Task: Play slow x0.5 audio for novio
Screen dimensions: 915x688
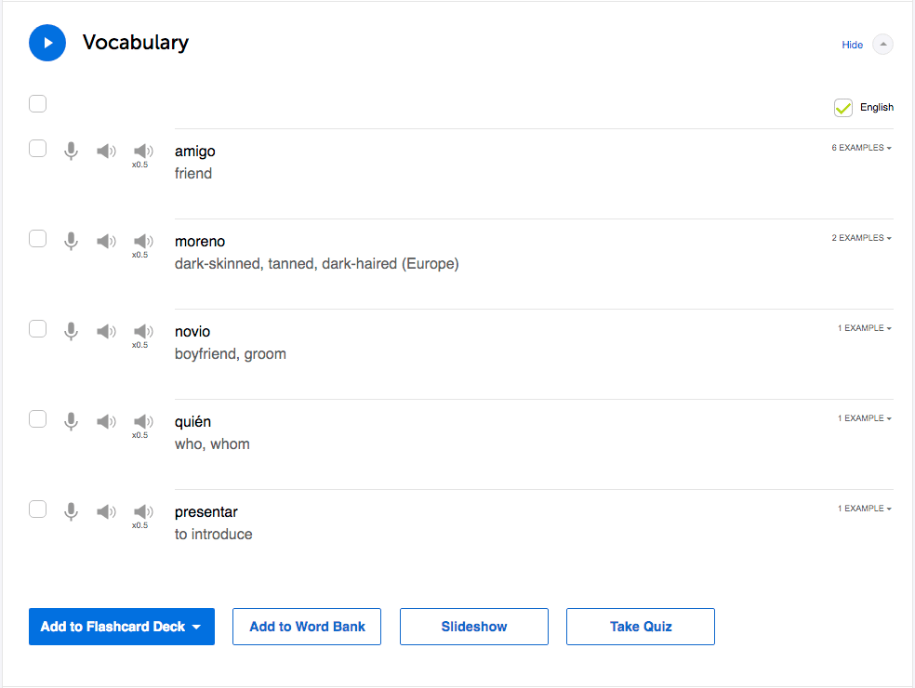Action: [x=143, y=332]
